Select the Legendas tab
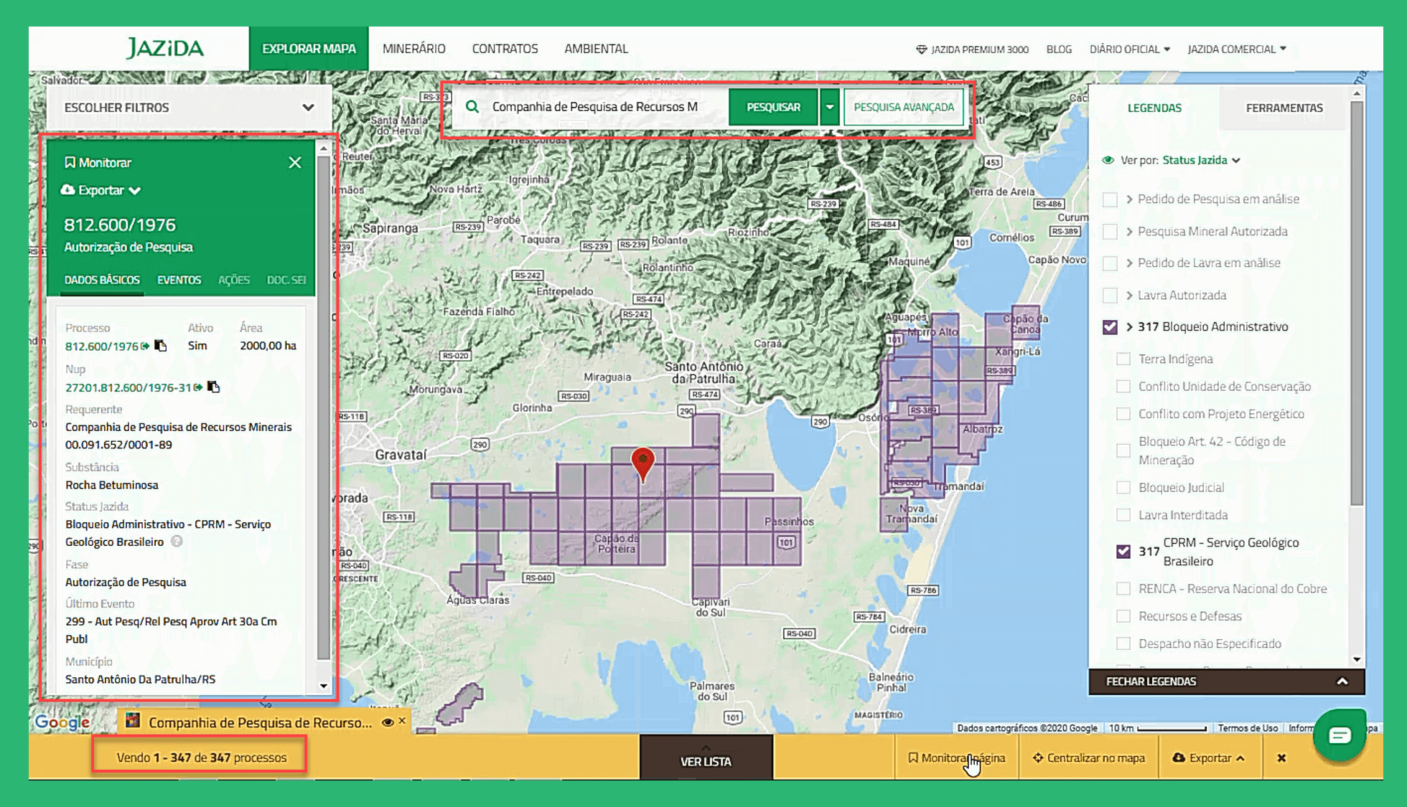Screen dimensions: 1407x807 (1154, 108)
